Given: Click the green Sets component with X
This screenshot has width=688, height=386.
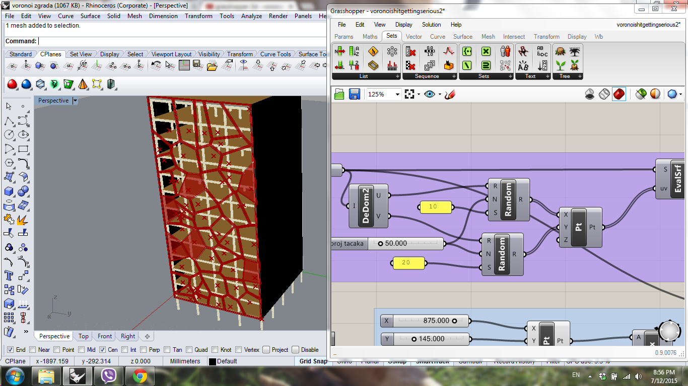Looking at the screenshot, I should (x=486, y=51).
